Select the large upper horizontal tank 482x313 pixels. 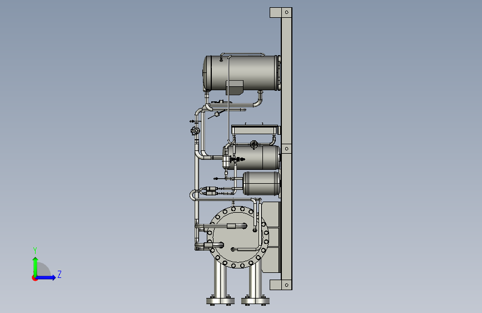241,73
